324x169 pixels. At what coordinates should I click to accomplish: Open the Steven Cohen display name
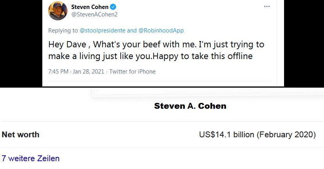click(90, 7)
